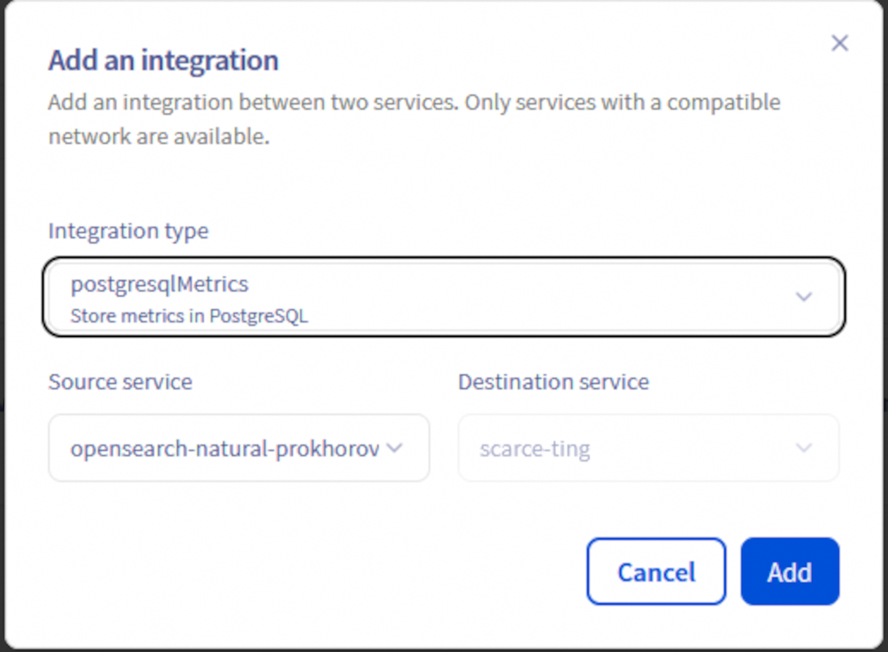888x652 pixels.
Task: Select the opensearch-natural-prokhorov source field
Action: point(238,448)
